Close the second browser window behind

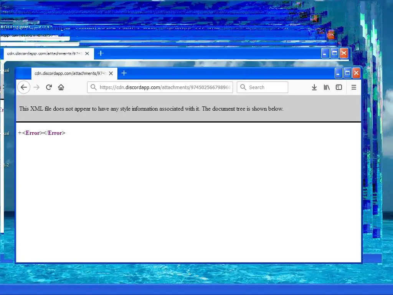click(x=344, y=53)
